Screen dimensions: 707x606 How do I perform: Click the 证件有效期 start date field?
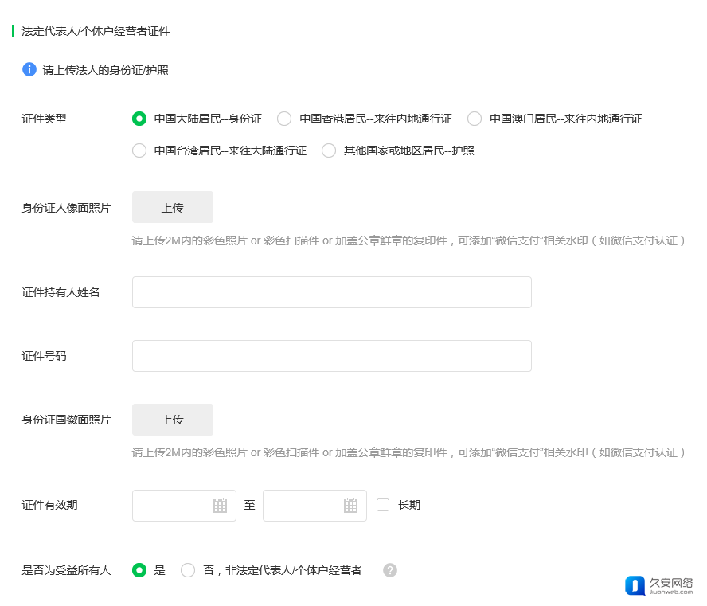pos(173,506)
